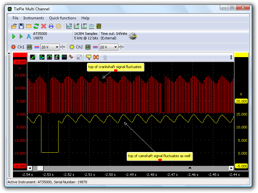Screen dimensions: 258x193
Task: Click the ATS5000 instrument name
Action: (40, 34)
